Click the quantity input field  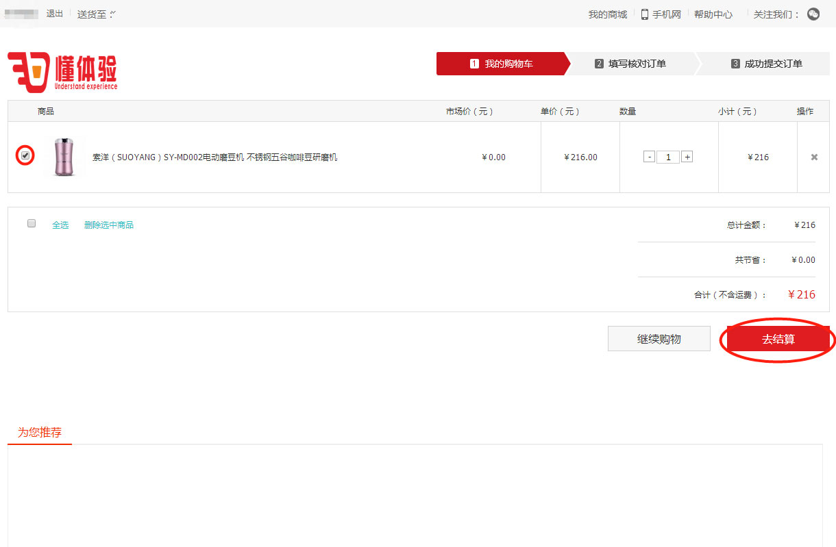(668, 157)
